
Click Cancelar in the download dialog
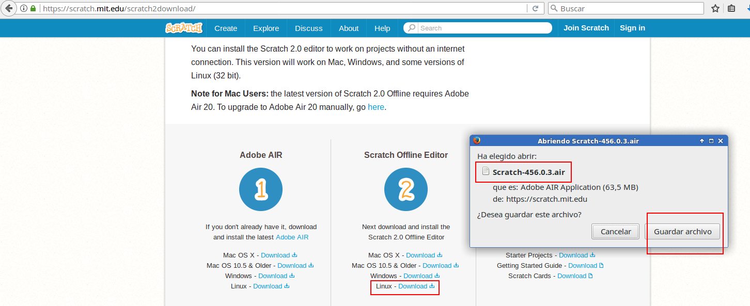[x=616, y=232]
